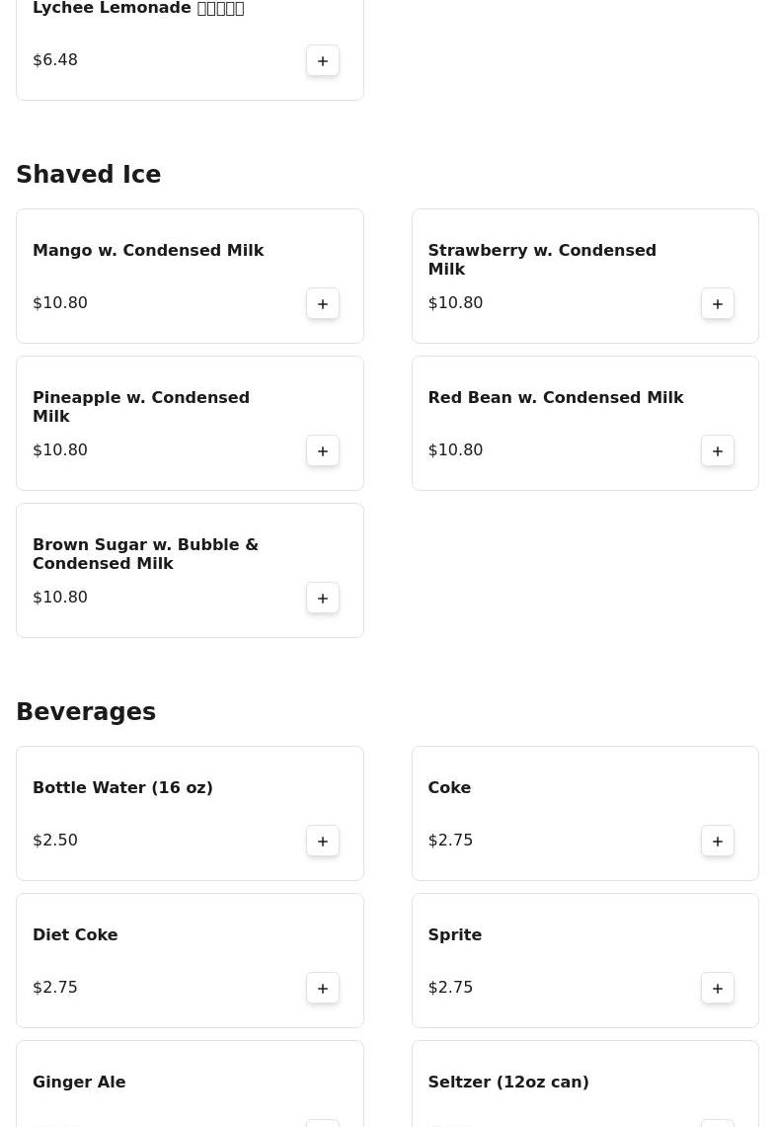Click the Ginger Ale item name
The image size is (775, 1127).
click(x=79, y=1083)
